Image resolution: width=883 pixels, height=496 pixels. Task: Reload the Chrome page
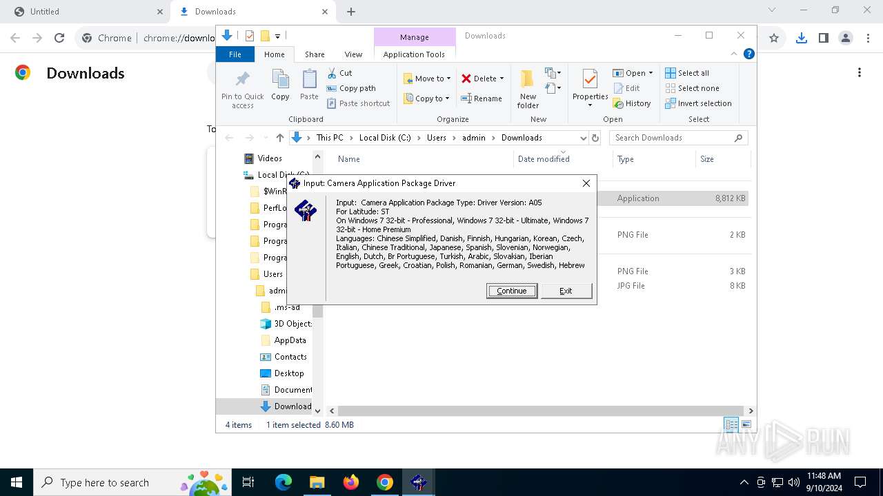pyautogui.click(x=59, y=39)
